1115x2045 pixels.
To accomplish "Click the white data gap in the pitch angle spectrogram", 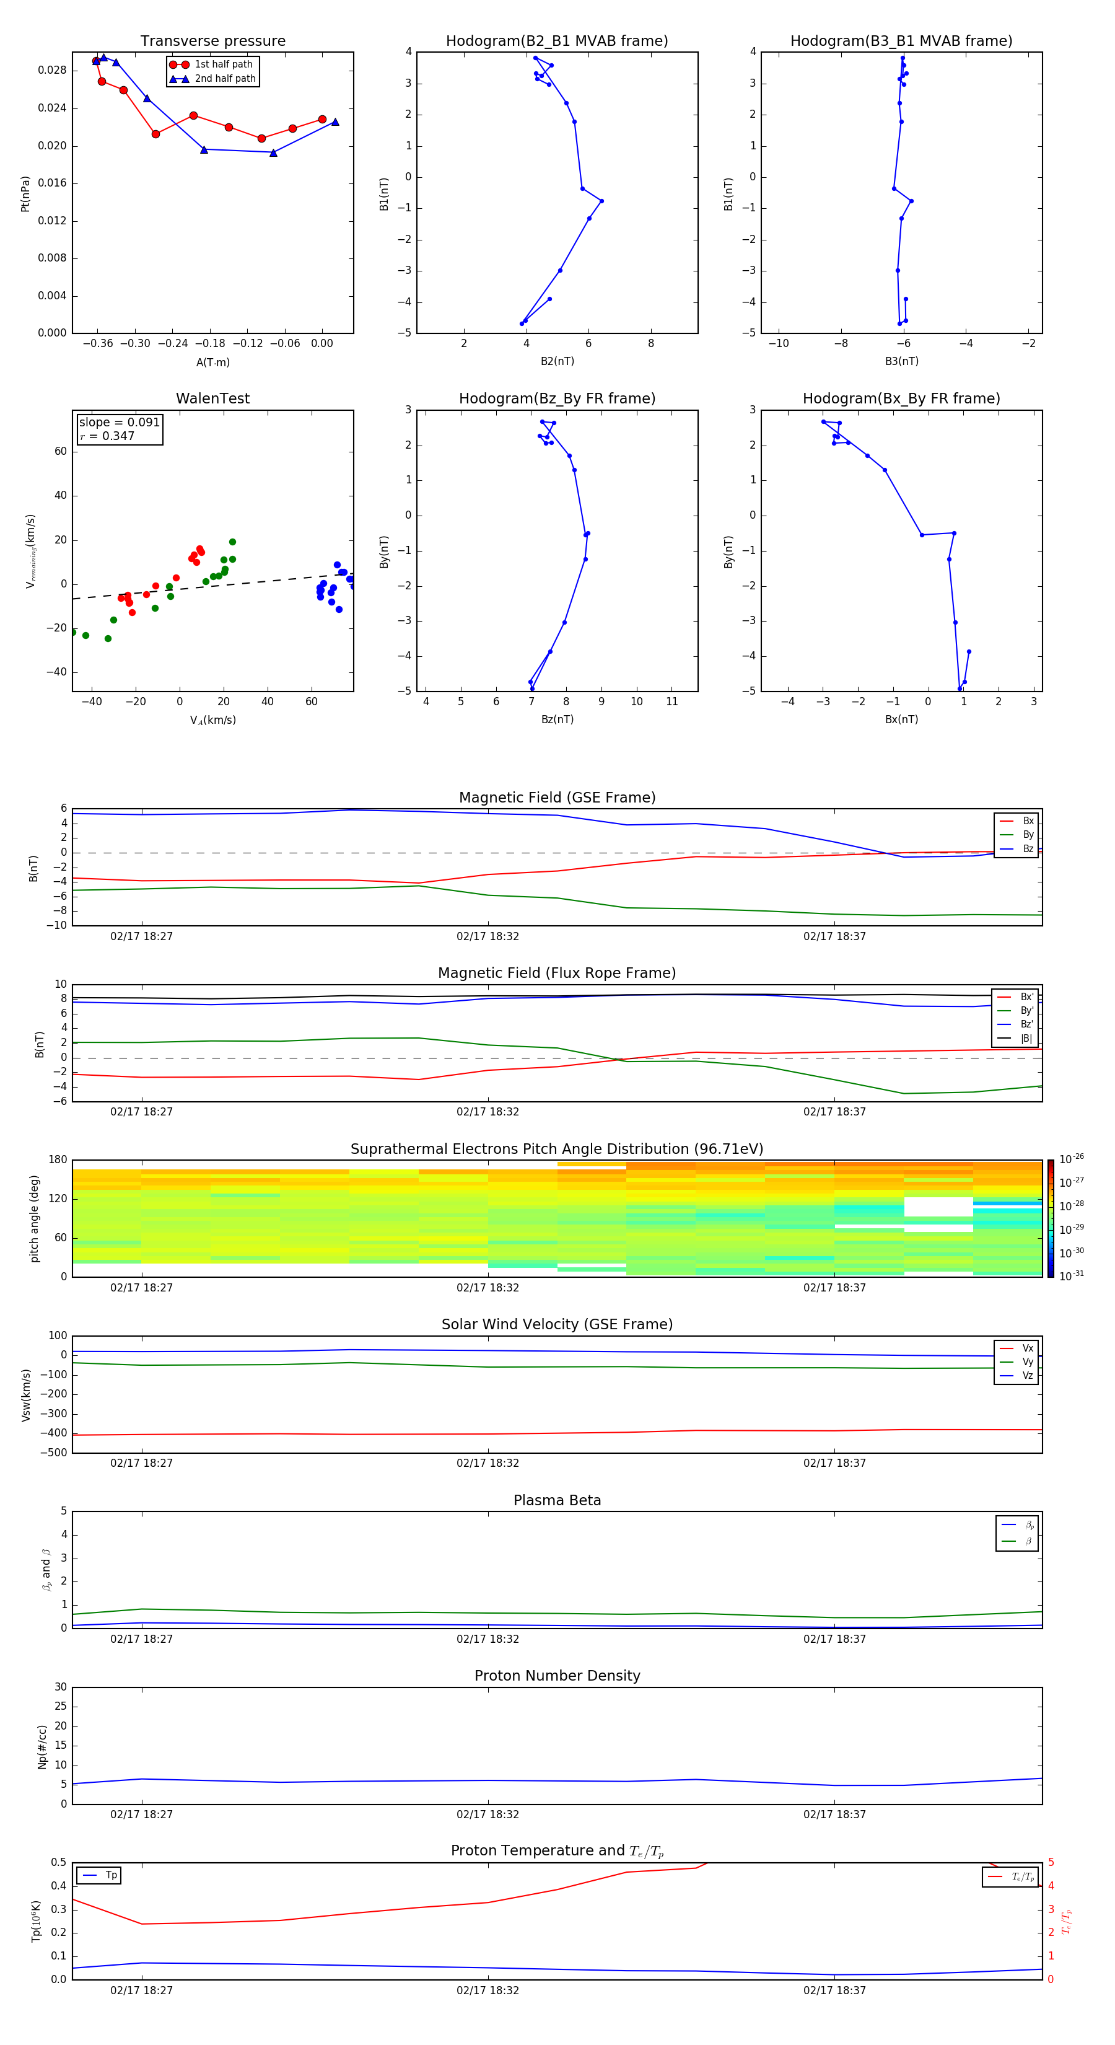I will tap(938, 1207).
